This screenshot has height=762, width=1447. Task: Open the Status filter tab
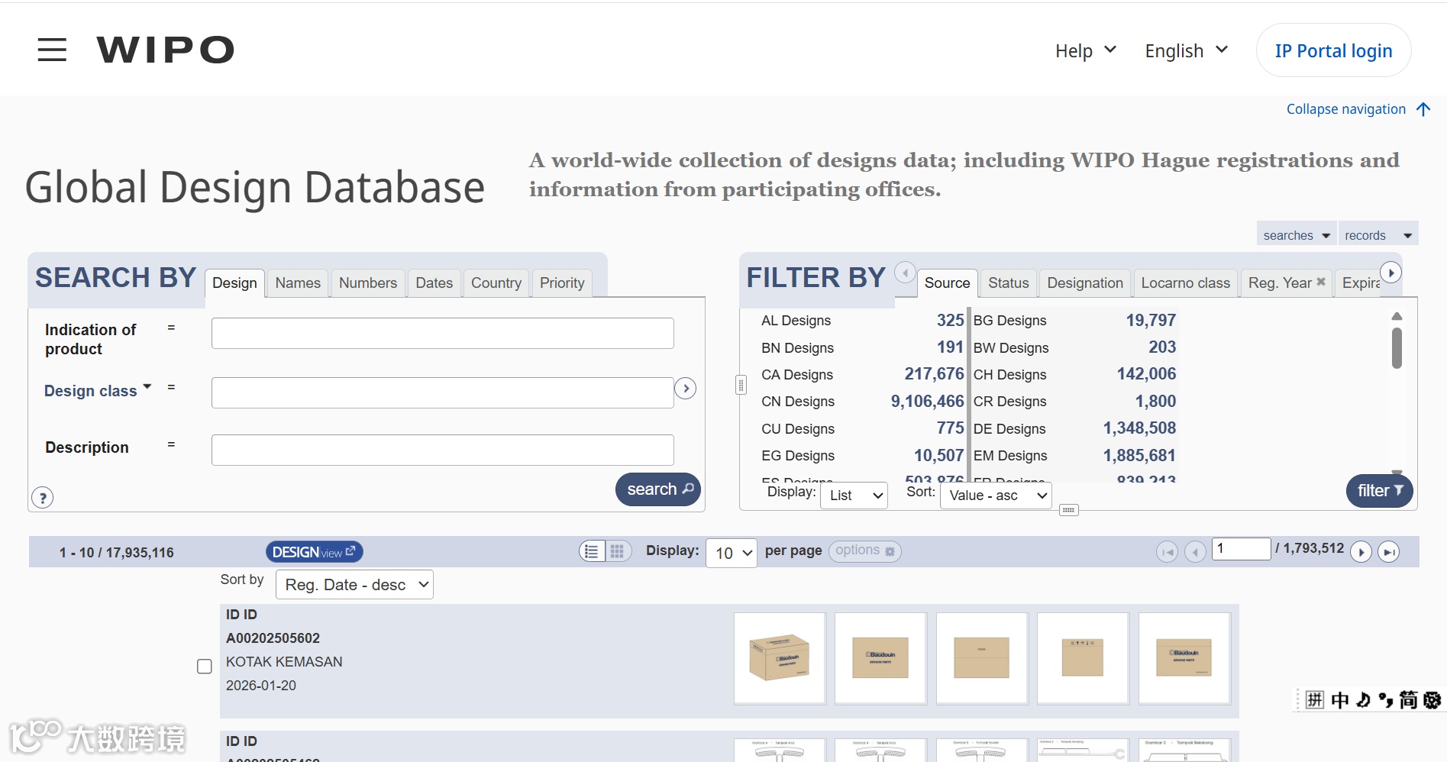tap(1009, 283)
